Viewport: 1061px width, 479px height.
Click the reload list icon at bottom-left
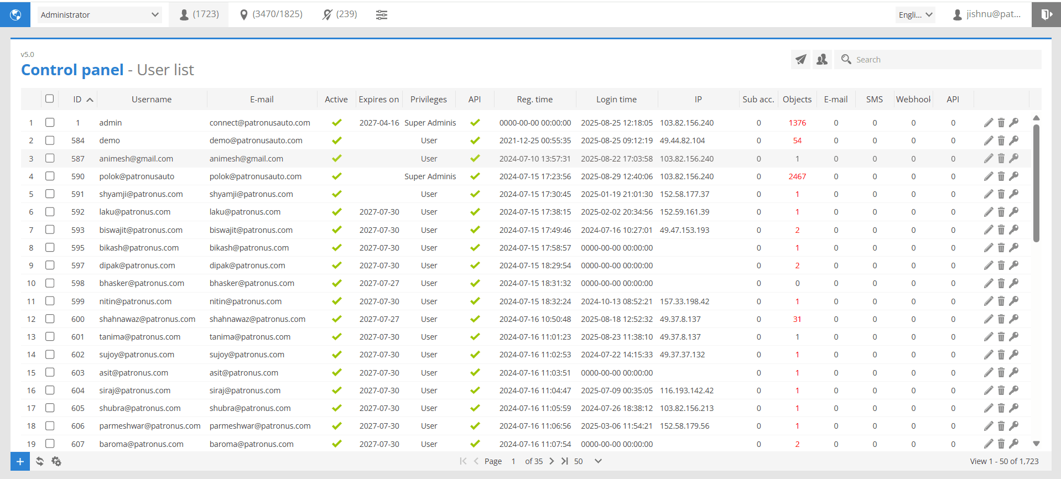pyautogui.click(x=40, y=461)
